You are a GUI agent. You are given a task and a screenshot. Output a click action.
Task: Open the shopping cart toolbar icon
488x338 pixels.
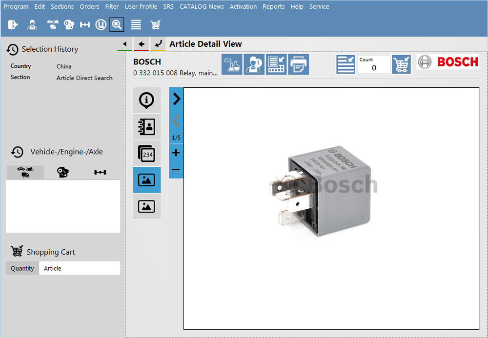tap(155, 24)
